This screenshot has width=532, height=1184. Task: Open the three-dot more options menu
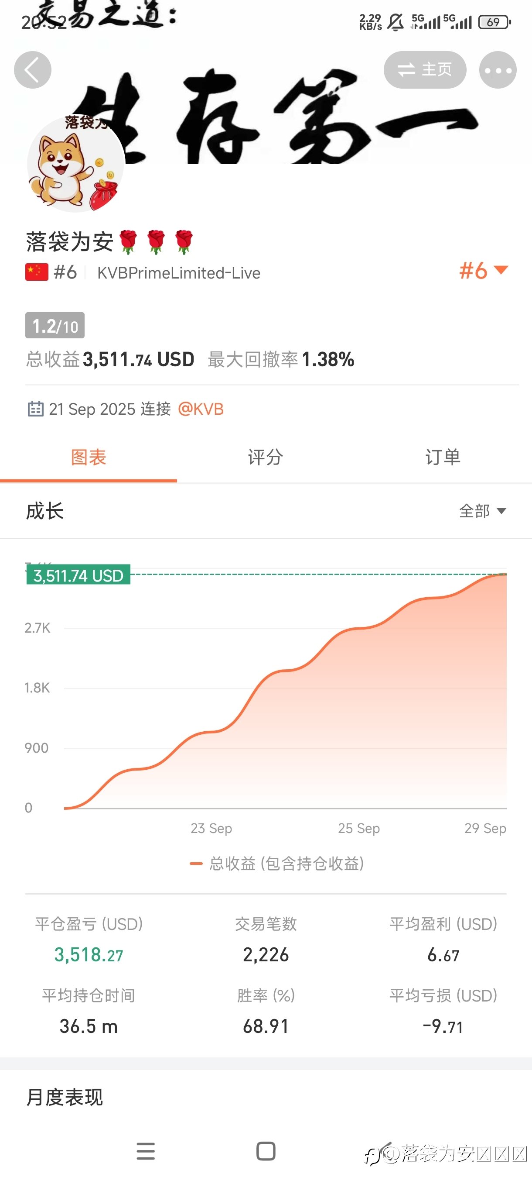tap(498, 70)
